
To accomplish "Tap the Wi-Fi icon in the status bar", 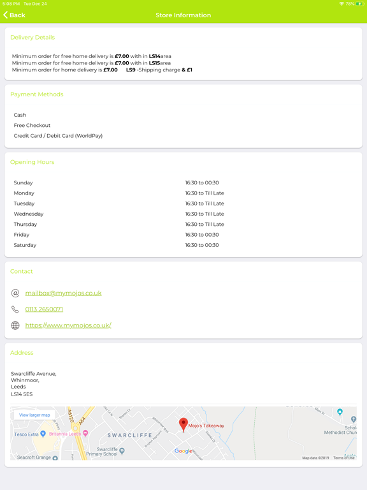I will (342, 4).
